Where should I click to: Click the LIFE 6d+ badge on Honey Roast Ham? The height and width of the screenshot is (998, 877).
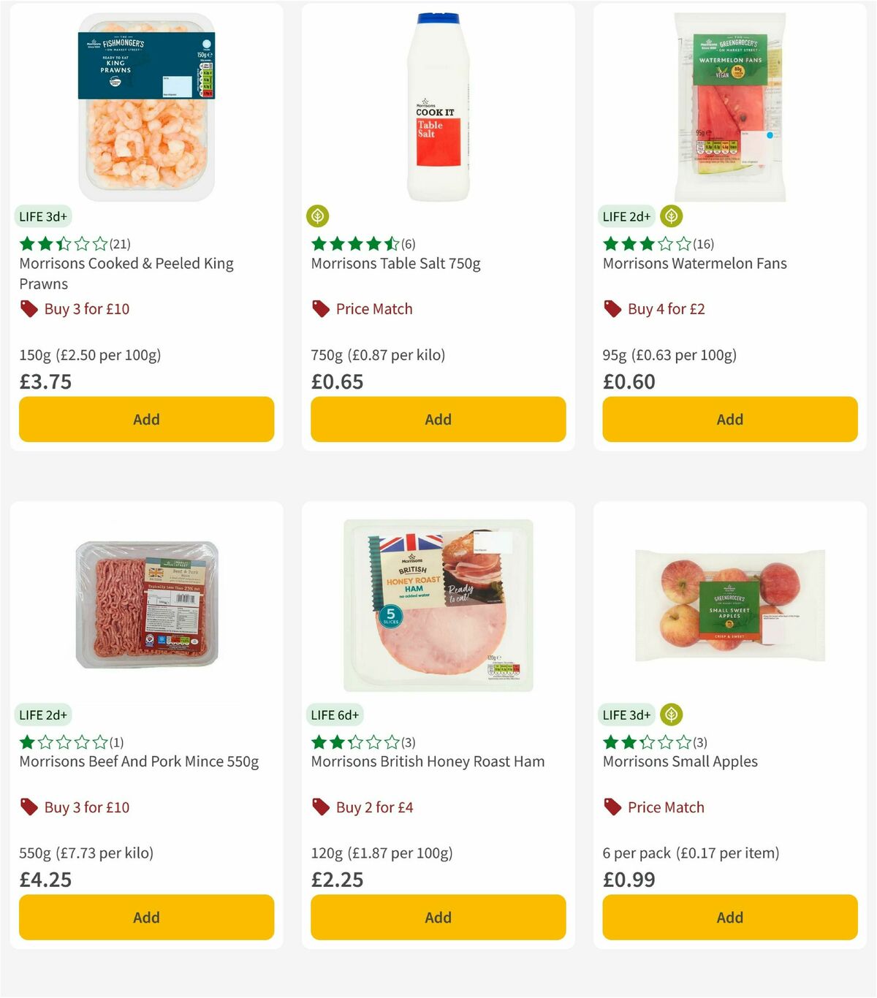pos(334,715)
